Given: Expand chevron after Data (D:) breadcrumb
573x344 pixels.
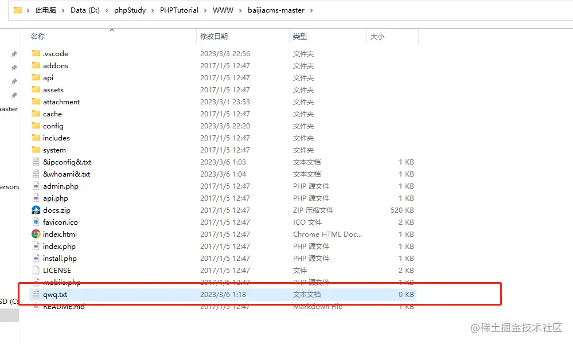Looking at the screenshot, I should click(107, 10).
